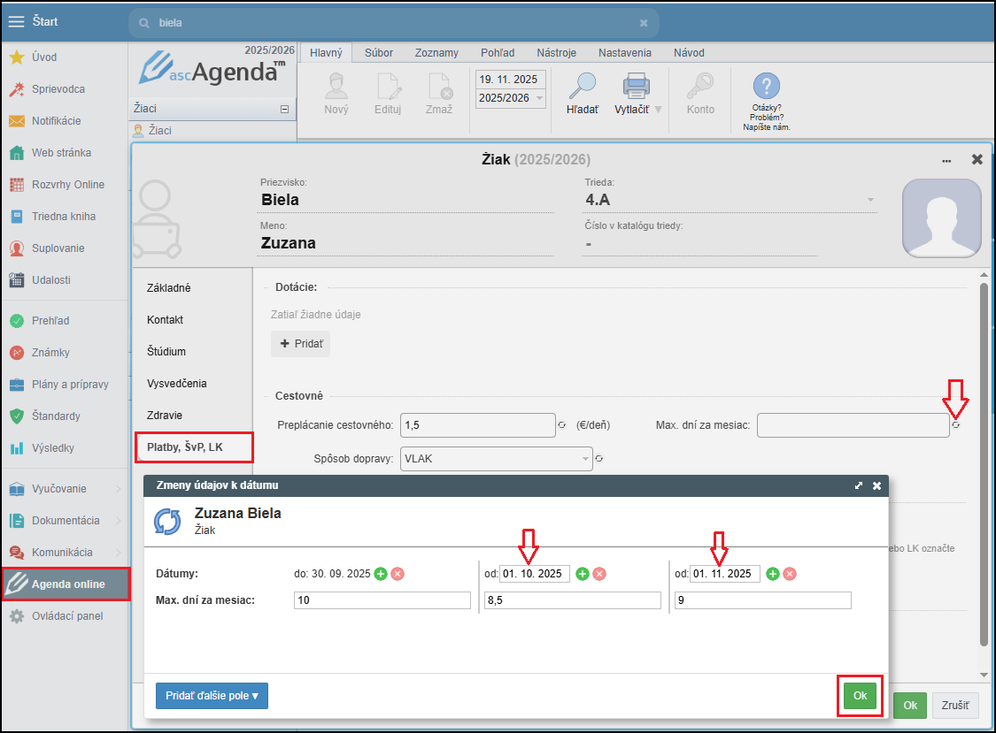Collapse the Žiaci panel section

284,110
